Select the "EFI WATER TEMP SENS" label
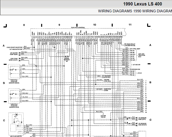The width and height of the screenshot is (172, 137). (14, 54)
